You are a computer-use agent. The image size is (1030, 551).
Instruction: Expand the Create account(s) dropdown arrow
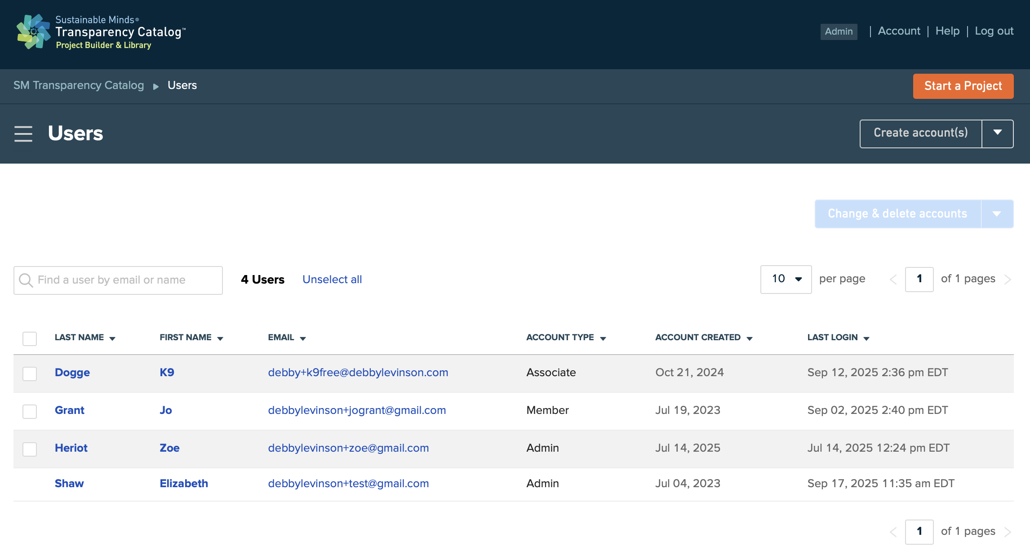click(998, 133)
